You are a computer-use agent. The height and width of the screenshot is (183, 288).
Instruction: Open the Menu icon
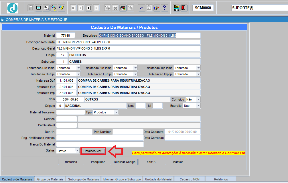coord(176,8)
